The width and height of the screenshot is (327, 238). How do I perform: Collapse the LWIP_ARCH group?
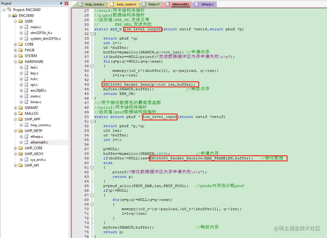15,154
